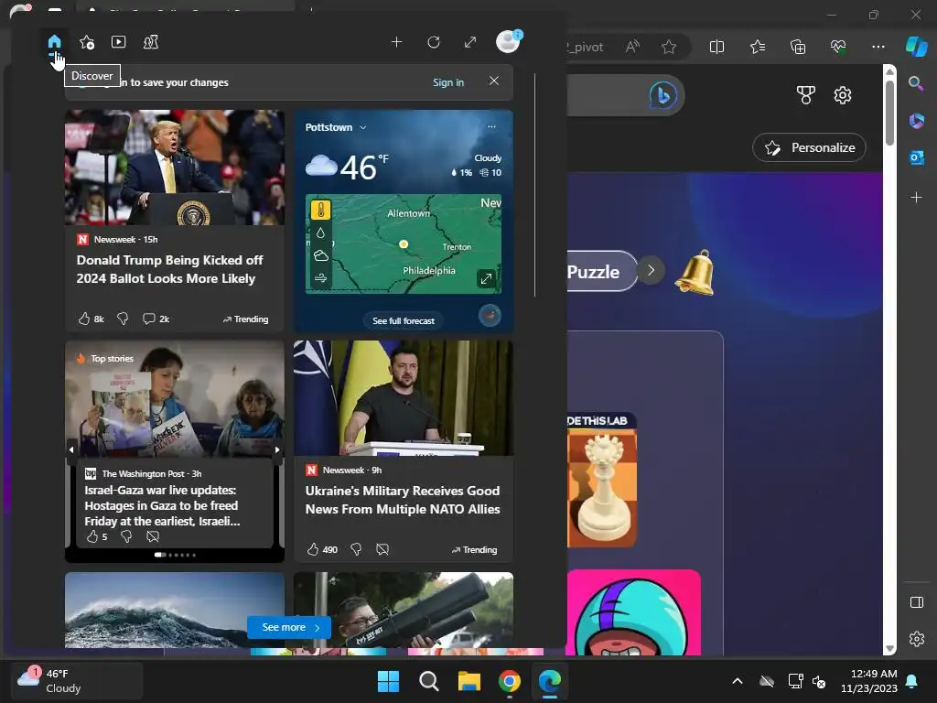Add this page to favorites star
The height and width of the screenshot is (703, 937).
(669, 47)
